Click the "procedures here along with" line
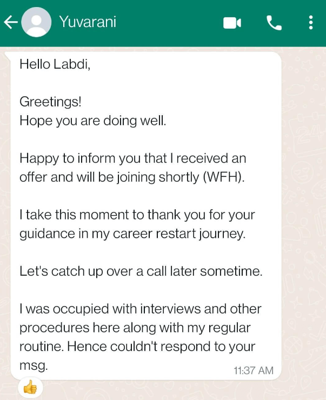The height and width of the screenshot is (400, 326). [x=135, y=328]
